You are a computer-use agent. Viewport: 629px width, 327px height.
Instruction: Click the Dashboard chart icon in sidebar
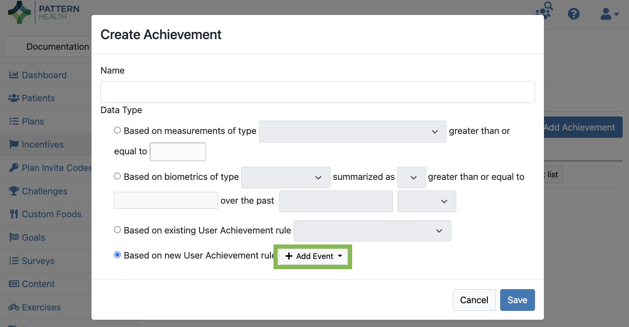pyautogui.click(x=14, y=75)
